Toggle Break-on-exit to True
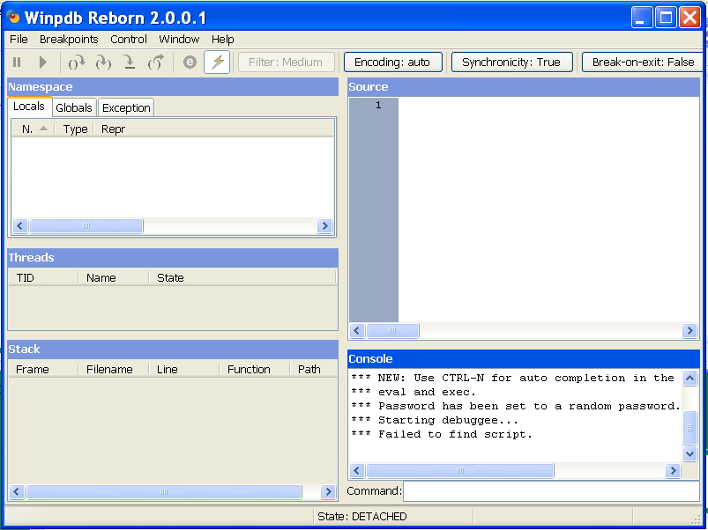Screen dimensions: 708x530 [642, 62]
